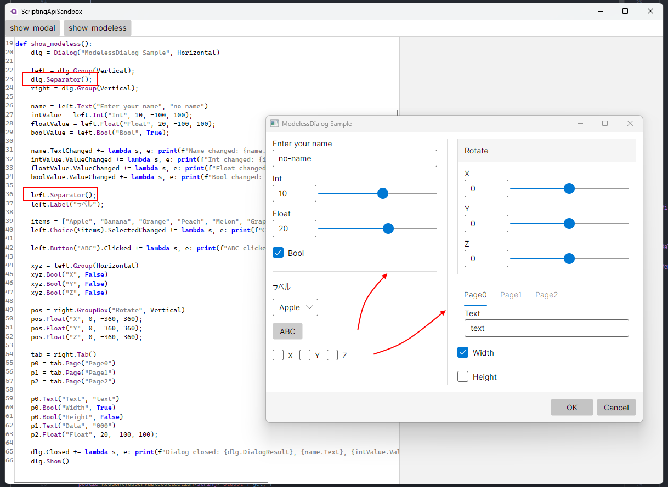Enable the Height checkbox
Image resolution: width=668 pixels, height=487 pixels.
[x=463, y=377]
